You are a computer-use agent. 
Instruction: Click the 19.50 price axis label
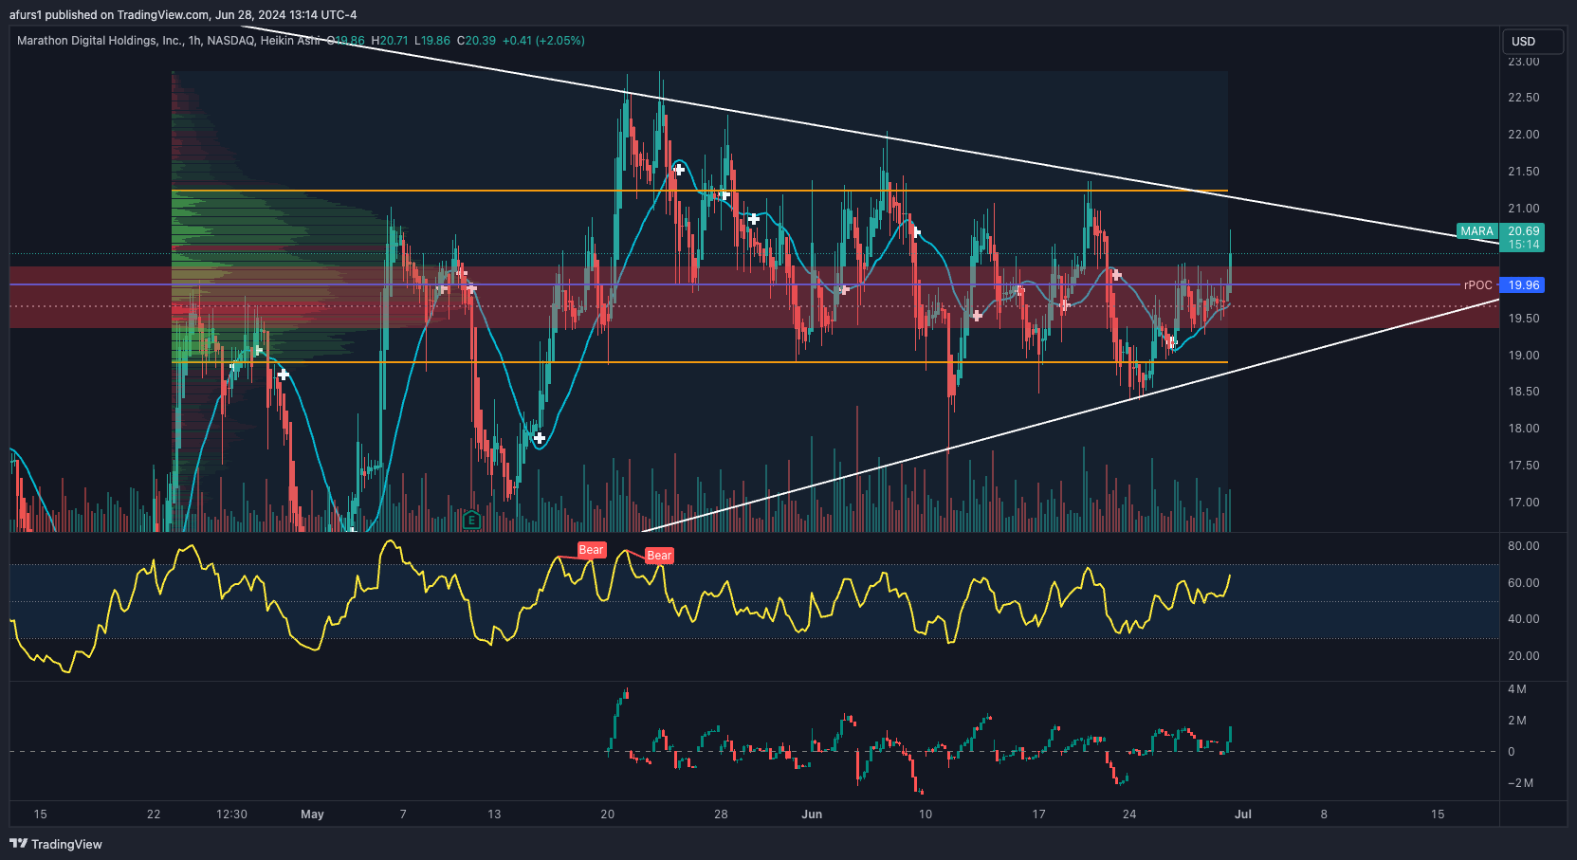point(1524,319)
